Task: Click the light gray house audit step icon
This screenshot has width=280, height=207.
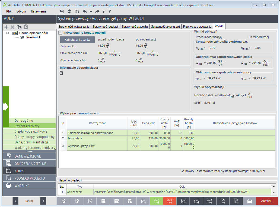Action: click(143, 201)
